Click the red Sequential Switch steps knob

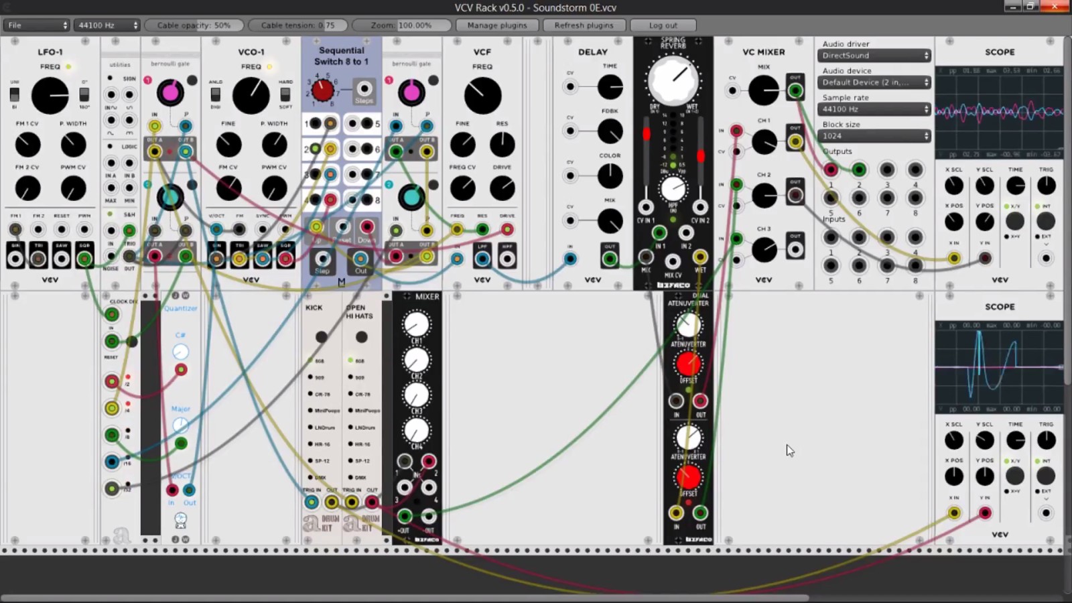tap(322, 90)
